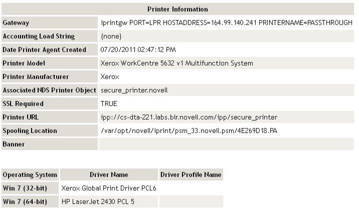Click the Accounting Load String label
Image resolution: width=359 pixels, height=212 pixels.
click(39, 36)
